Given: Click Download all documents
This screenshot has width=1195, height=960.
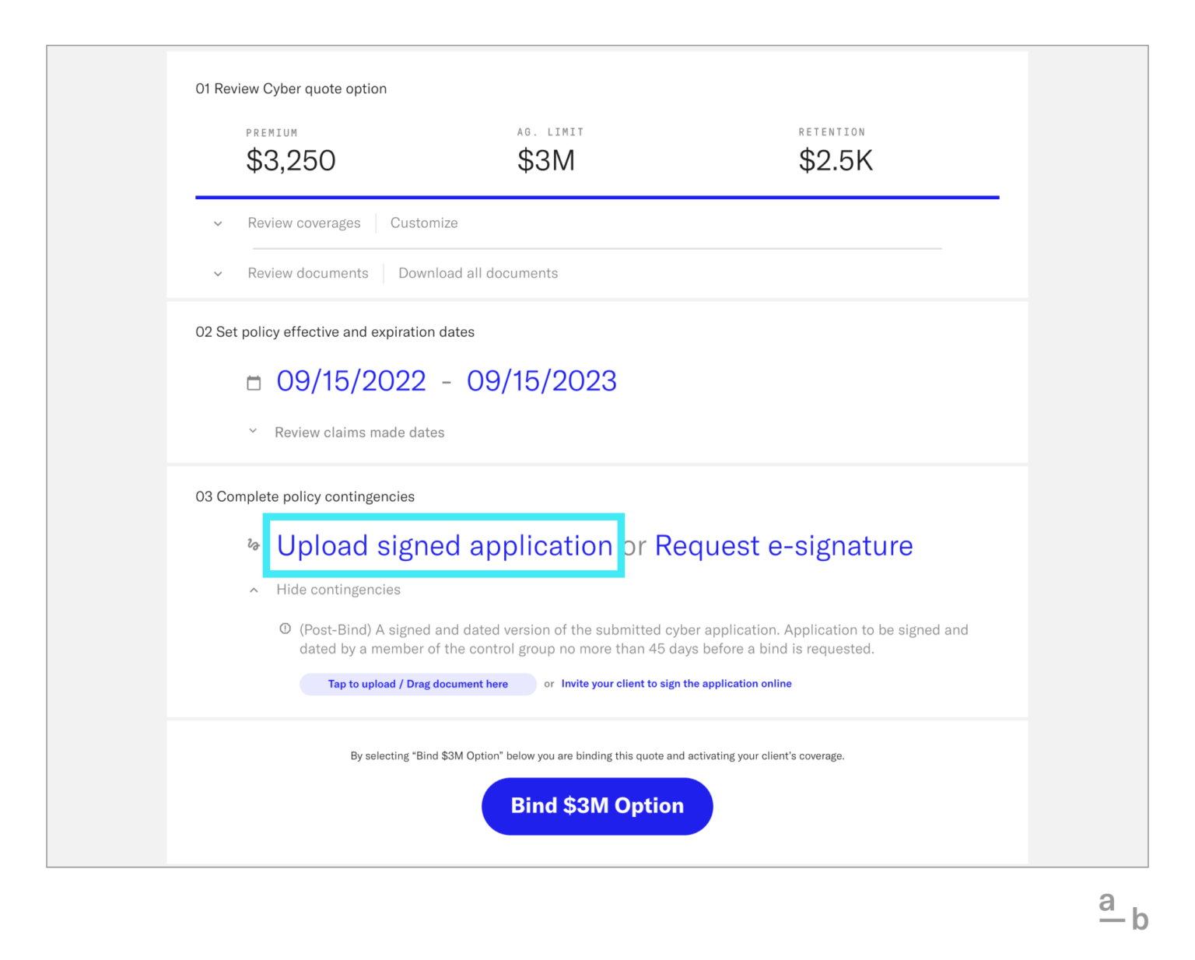Looking at the screenshot, I should point(478,273).
